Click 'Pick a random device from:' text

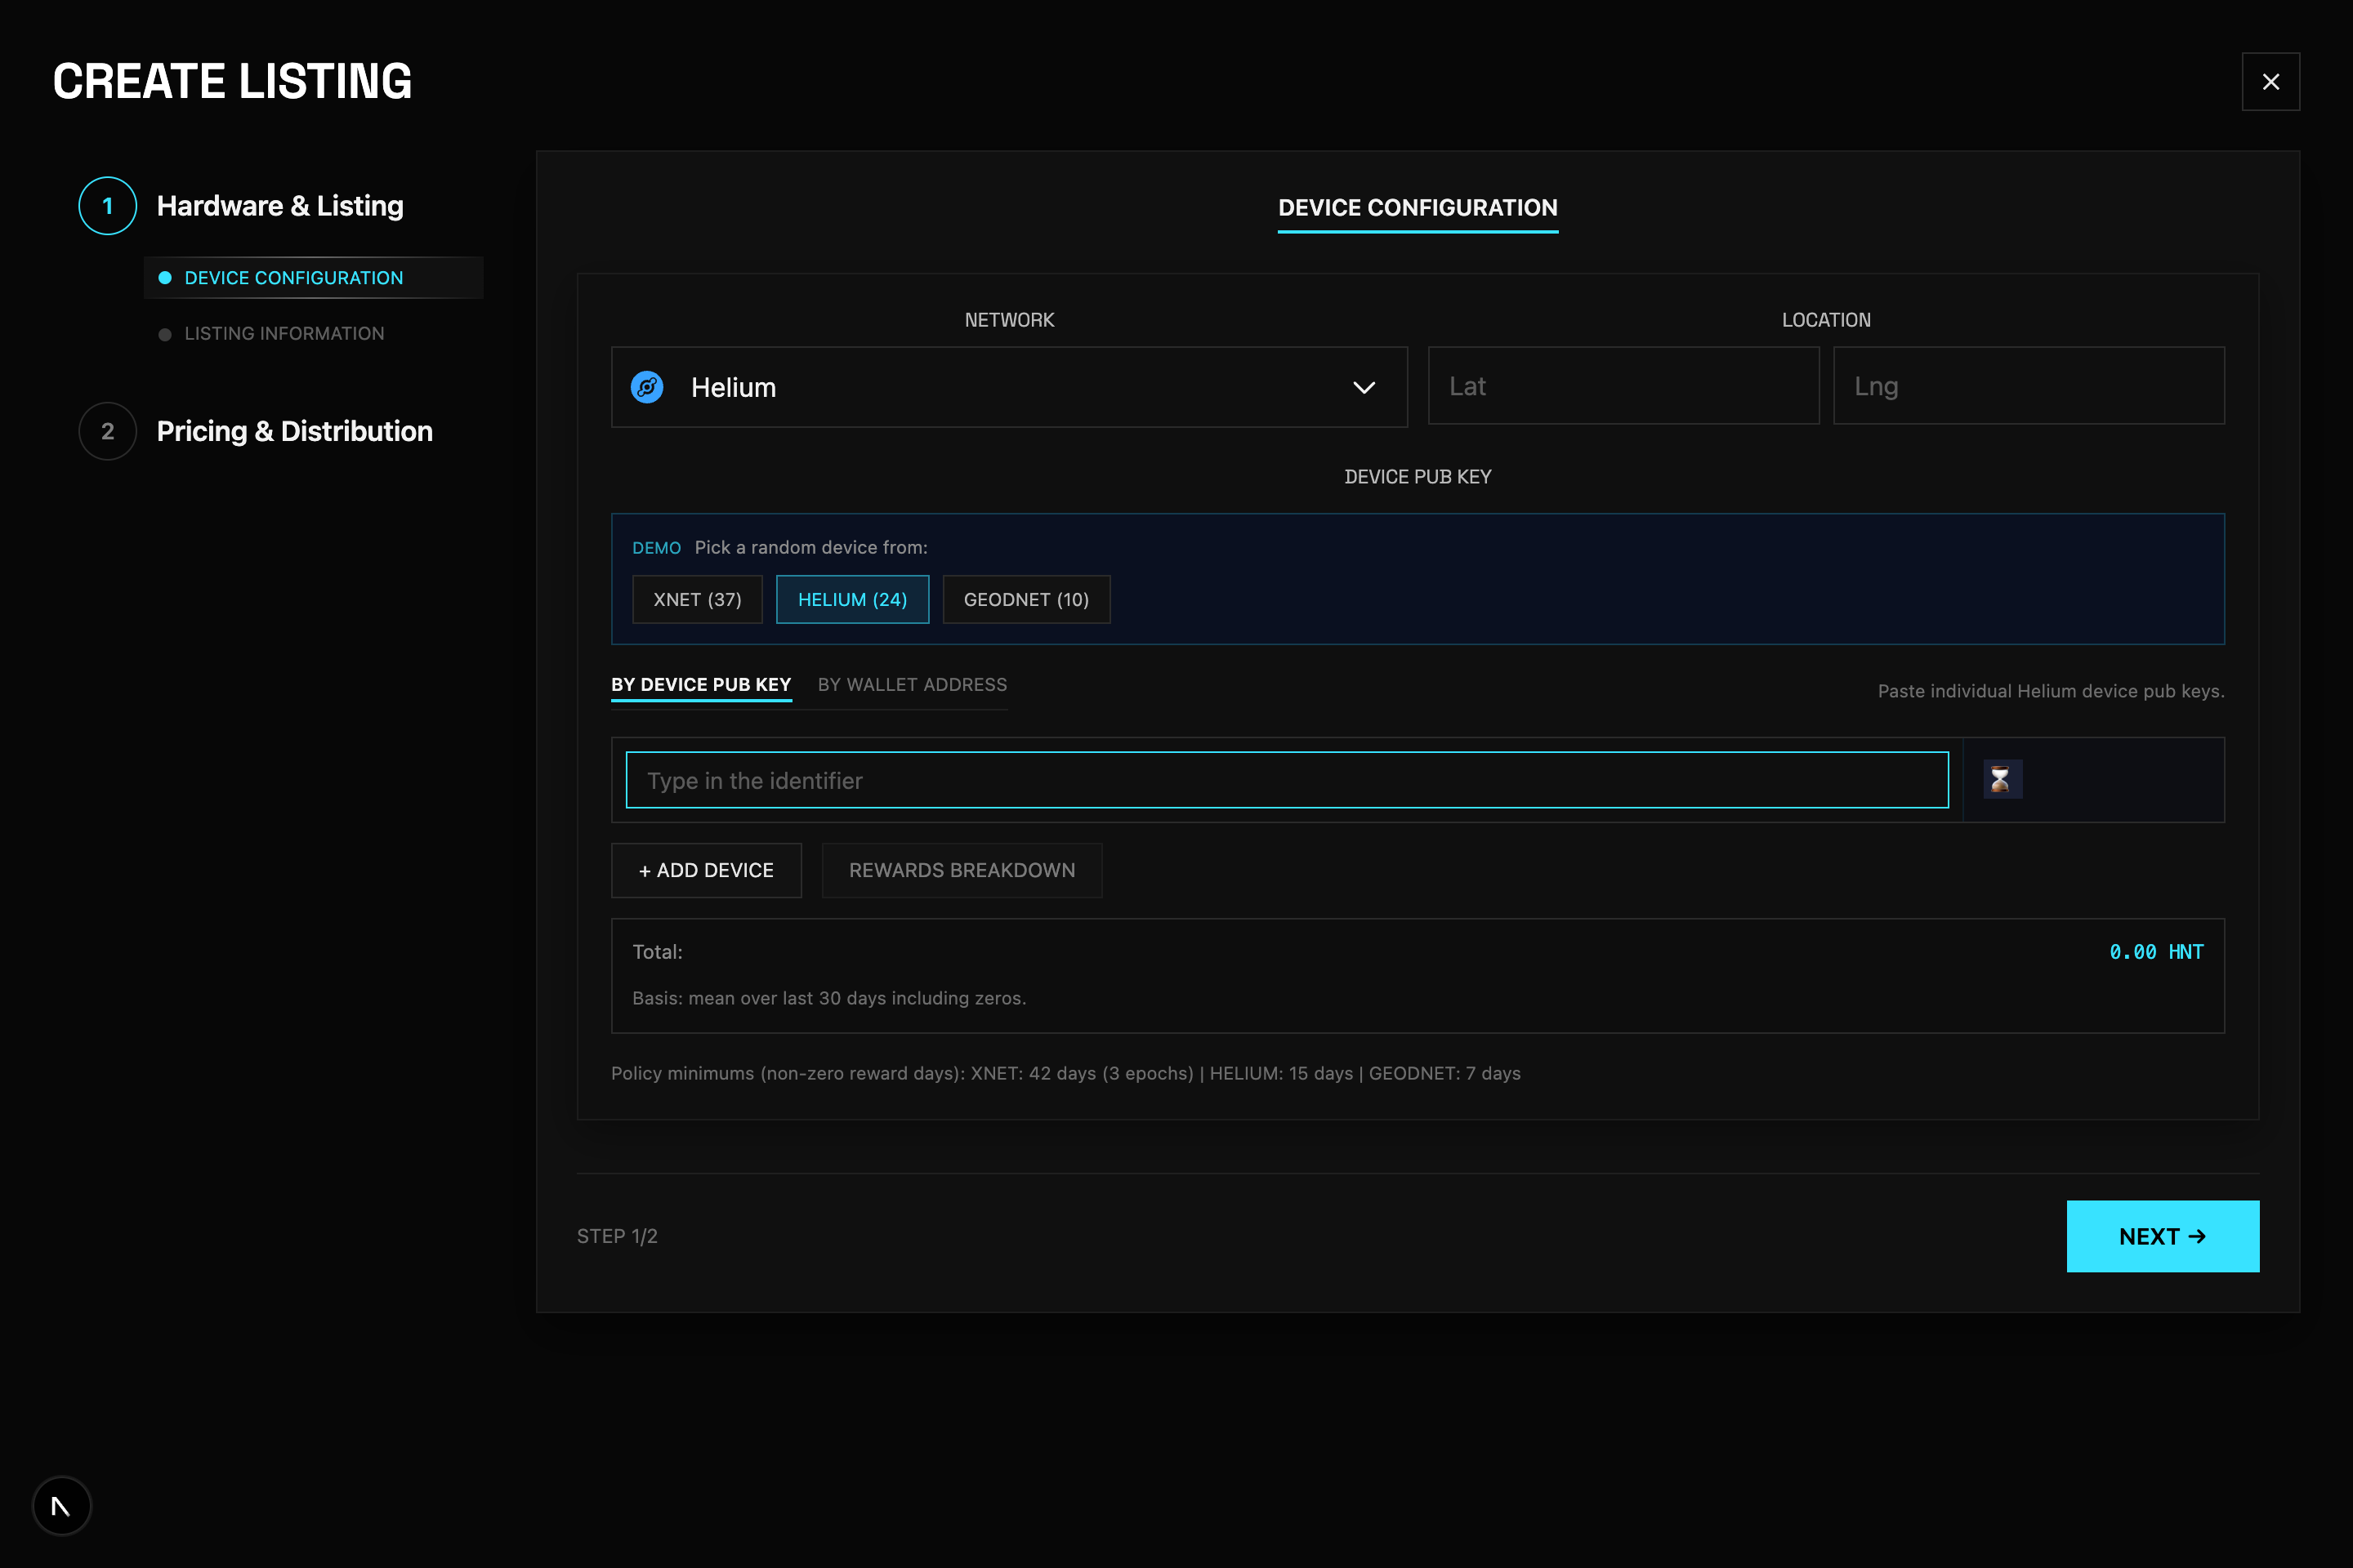(811, 547)
